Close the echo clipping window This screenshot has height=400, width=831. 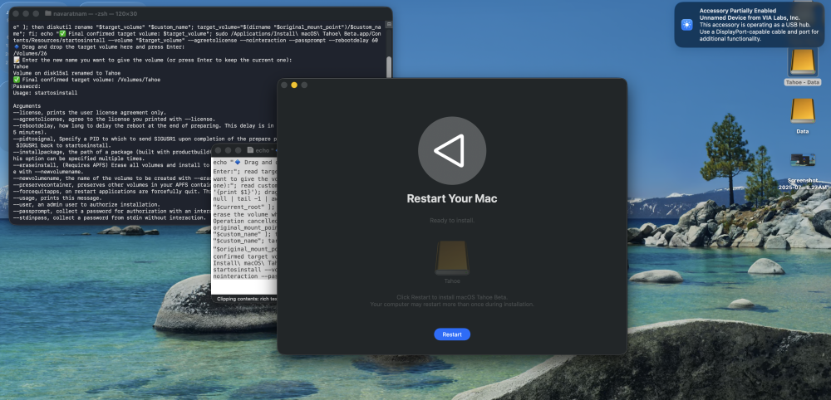(x=218, y=150)
